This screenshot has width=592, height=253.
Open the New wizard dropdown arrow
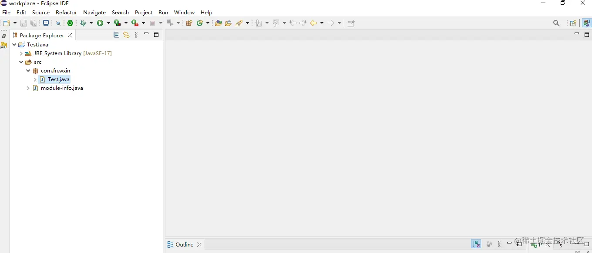point(15,23)
